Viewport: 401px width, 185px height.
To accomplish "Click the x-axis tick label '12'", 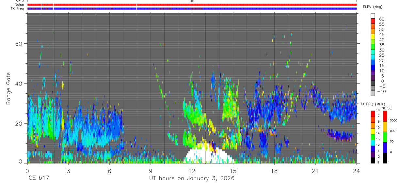I will (x=192, y=171).
